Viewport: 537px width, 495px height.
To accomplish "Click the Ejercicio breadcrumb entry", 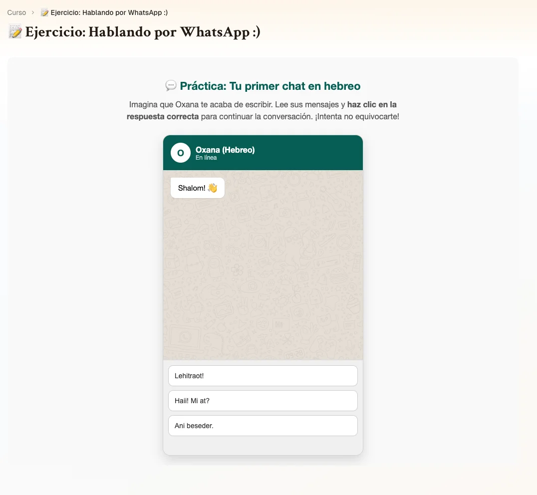I will tap(109, 12).
